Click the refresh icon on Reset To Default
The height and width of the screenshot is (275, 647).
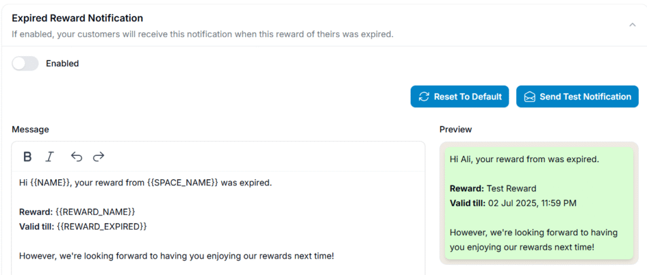[x=424, y=97]
